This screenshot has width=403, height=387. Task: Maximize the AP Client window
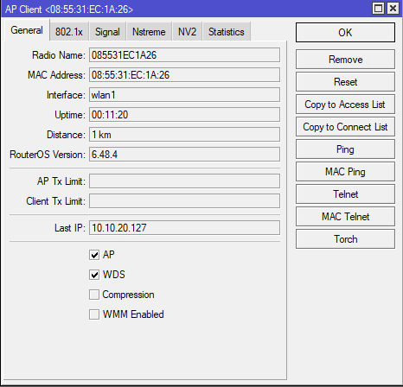tap(378, 9)
